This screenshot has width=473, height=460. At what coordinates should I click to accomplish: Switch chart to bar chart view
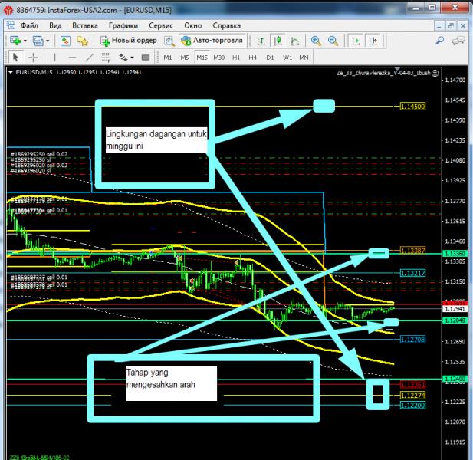click(261, 40)
